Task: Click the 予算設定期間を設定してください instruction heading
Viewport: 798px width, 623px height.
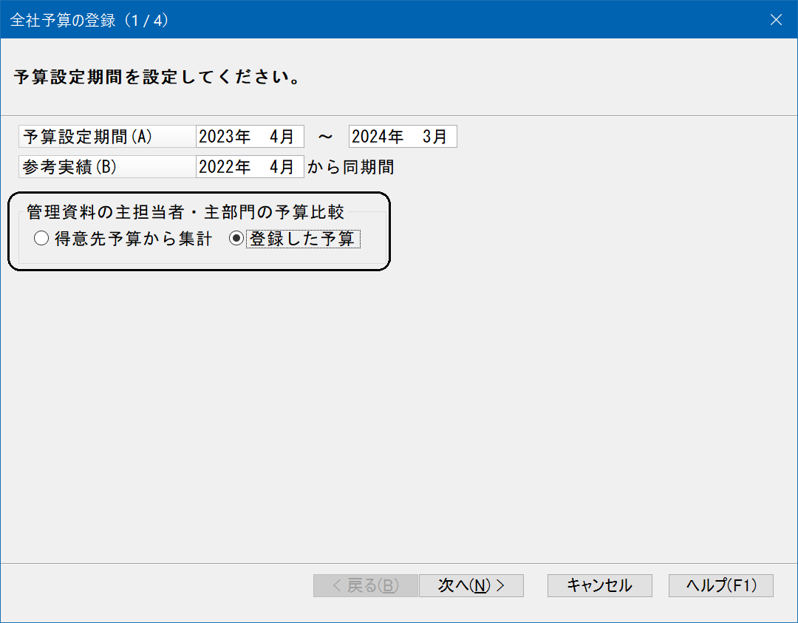Action: click(157, 77)
